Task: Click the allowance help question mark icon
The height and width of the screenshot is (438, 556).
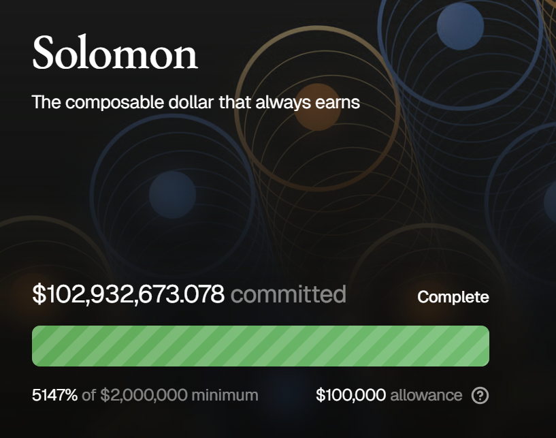Action: tap(480, 395)
